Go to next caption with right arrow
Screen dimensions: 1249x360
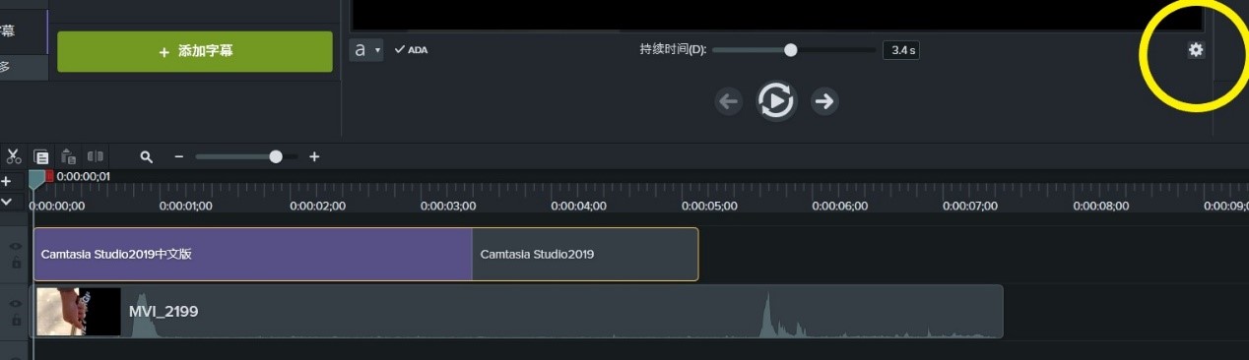(824, 100)
